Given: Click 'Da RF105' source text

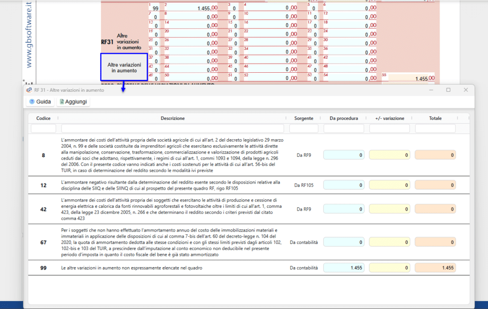Looking at the screenshot, I should (304, 185).
